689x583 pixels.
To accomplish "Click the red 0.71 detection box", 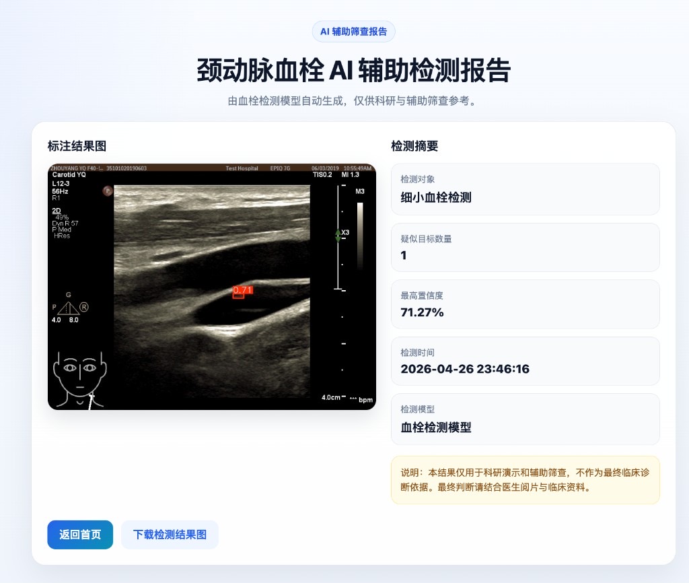I will pyautogui.click(x=242, y=291).
